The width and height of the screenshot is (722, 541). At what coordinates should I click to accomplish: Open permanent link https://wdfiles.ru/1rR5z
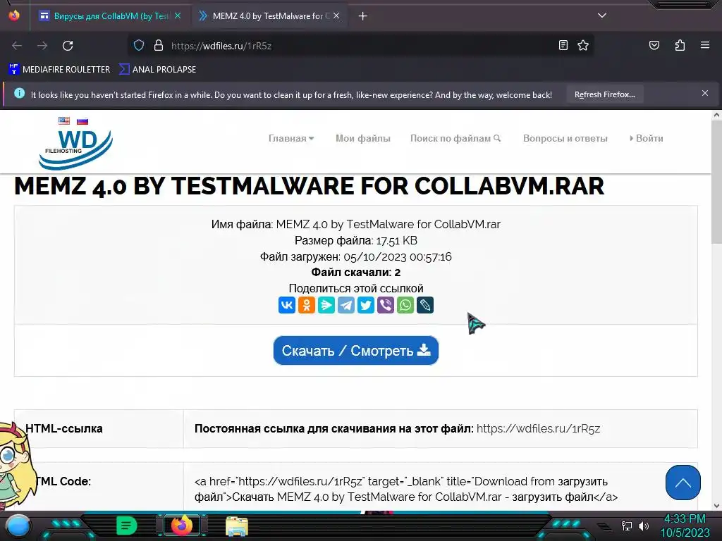coord(538,428)
